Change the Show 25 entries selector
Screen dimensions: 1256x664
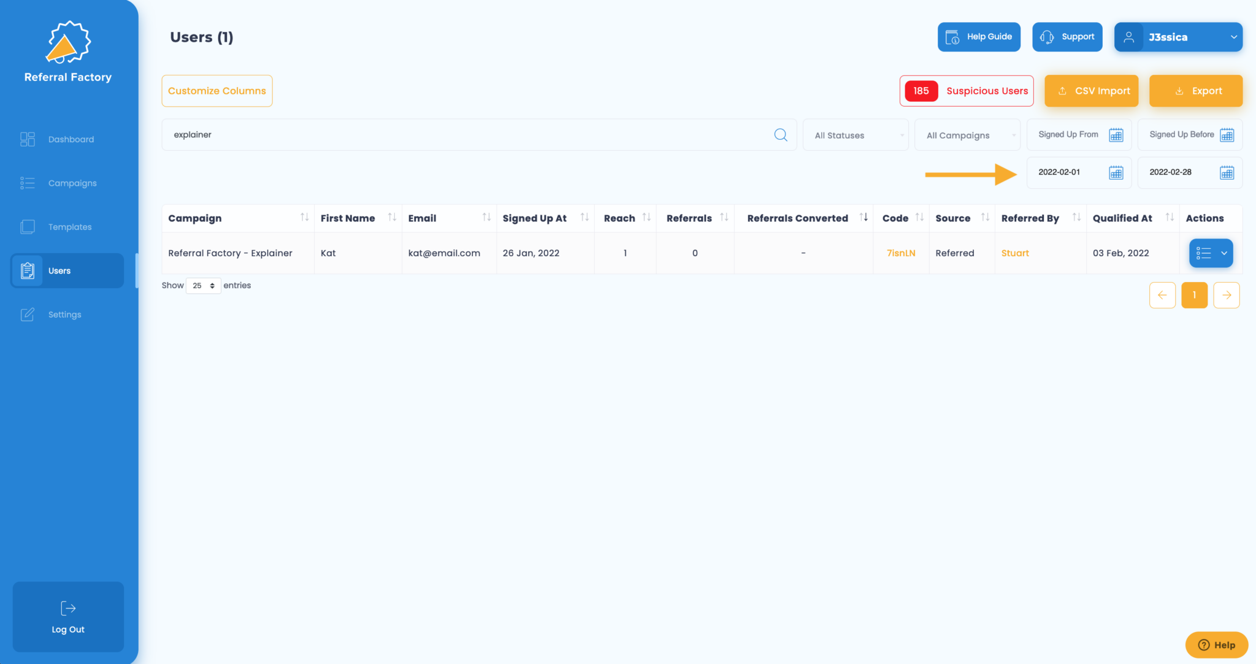pyautogui.click(x=203, y=286)
